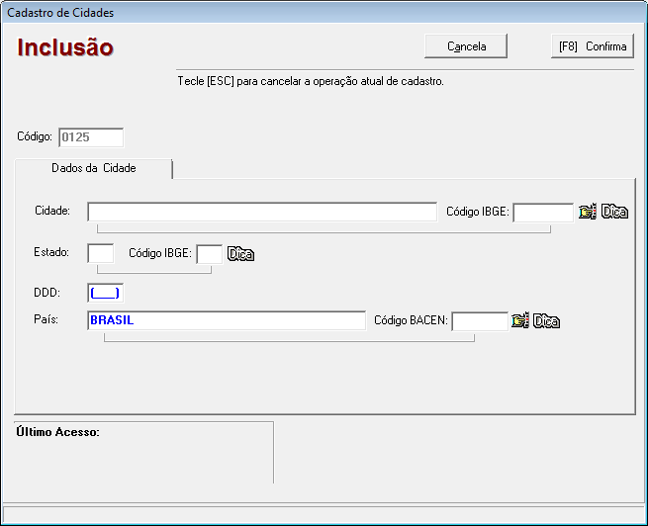This screenshot has width=648, height=526.
Task: Select the state Código IBGE field
Action: (209, 254)
